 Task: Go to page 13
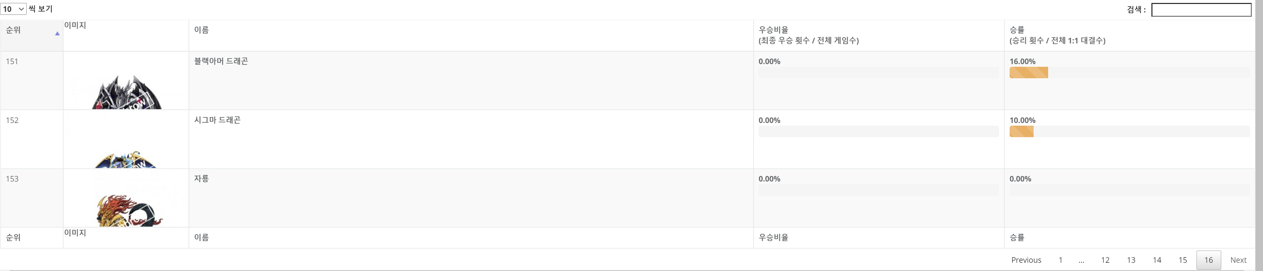(1131, 260)
